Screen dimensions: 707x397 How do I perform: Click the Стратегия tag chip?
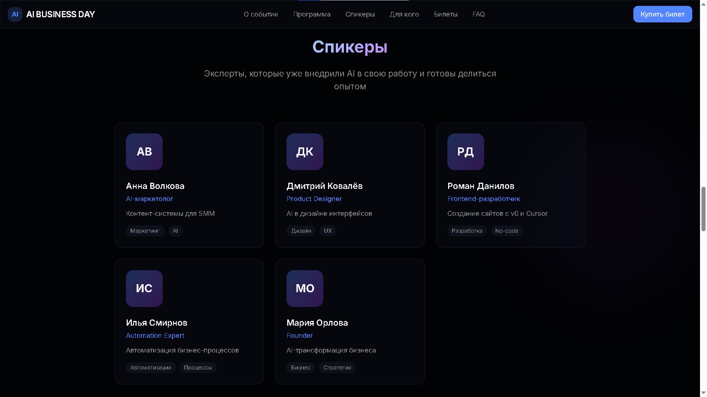(x=337, y=368)
